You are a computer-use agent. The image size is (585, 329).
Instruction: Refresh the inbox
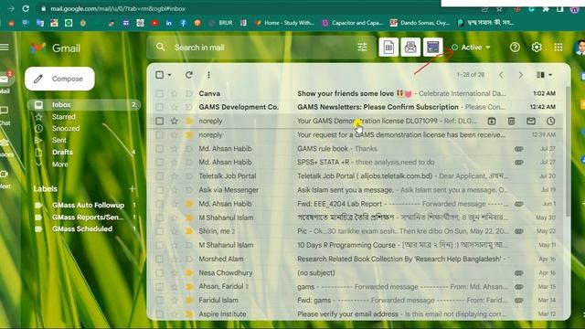[x=189, y=75]
